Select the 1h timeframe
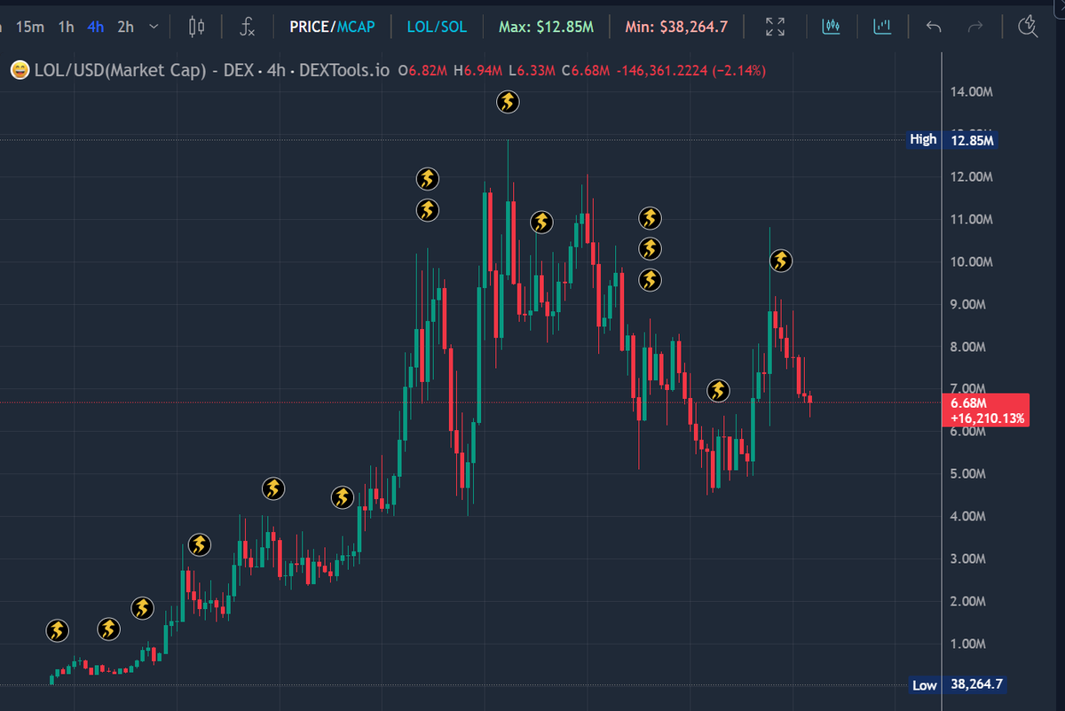 66,27
